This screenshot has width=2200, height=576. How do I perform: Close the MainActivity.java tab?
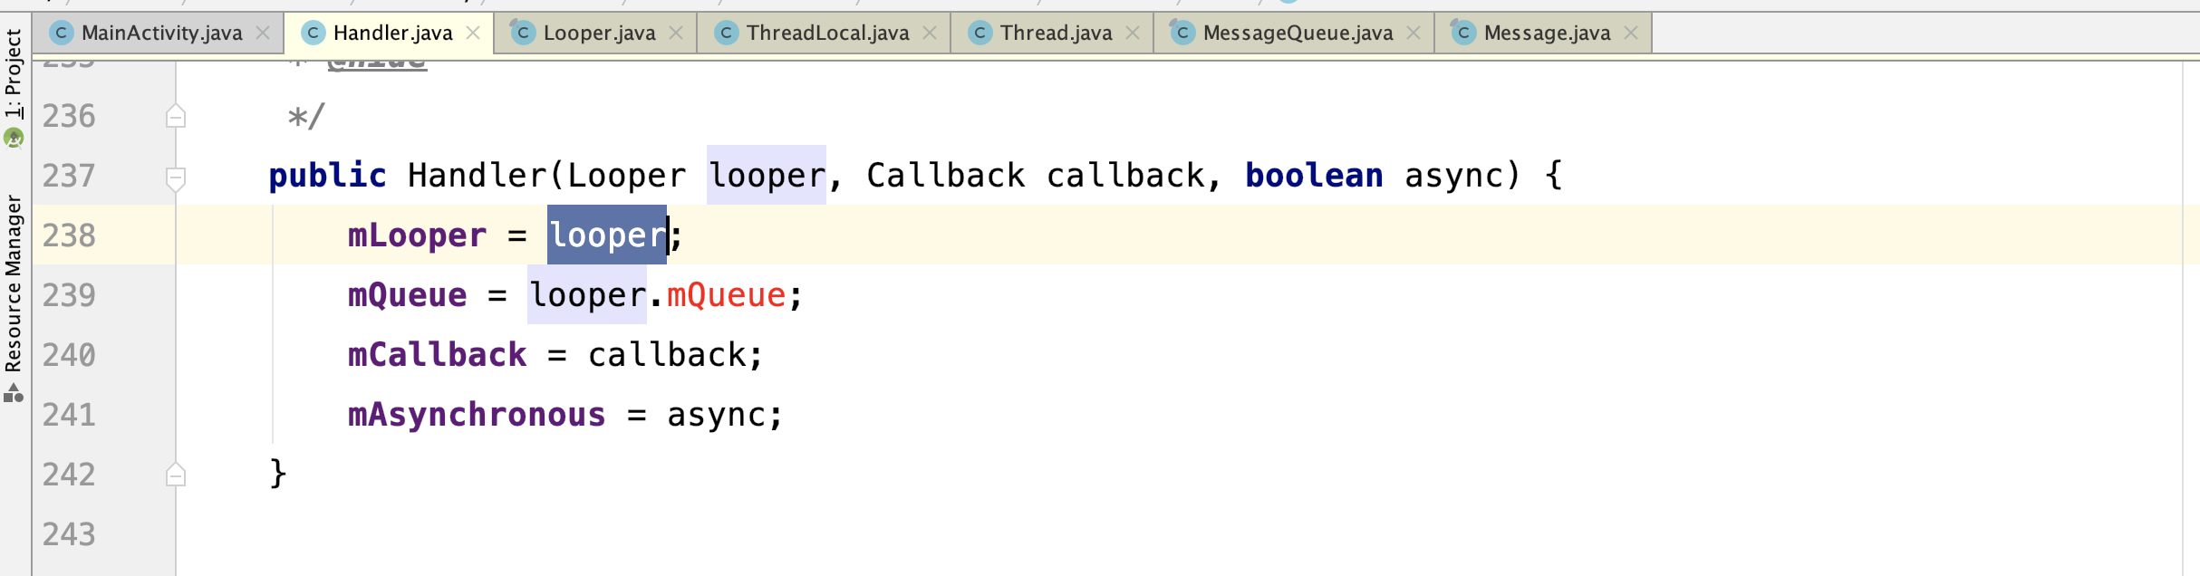pos(263,34)
